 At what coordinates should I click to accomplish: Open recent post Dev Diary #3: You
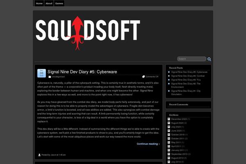click(186, 80)
